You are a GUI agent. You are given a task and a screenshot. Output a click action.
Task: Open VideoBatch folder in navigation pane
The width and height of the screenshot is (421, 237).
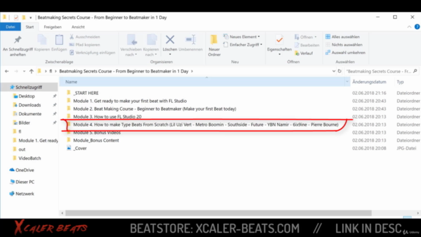(30, 158)
